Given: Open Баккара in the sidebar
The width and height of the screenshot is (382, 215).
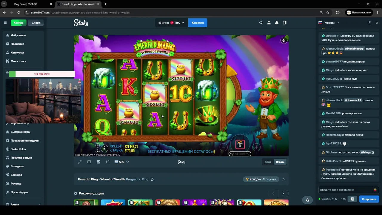Looking at the screenshot, I should [23, 175].
